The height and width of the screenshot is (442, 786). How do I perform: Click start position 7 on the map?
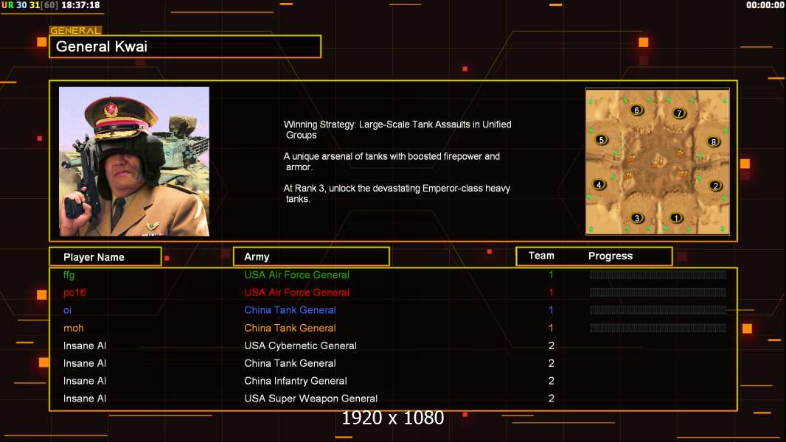[x=679, y=113]
